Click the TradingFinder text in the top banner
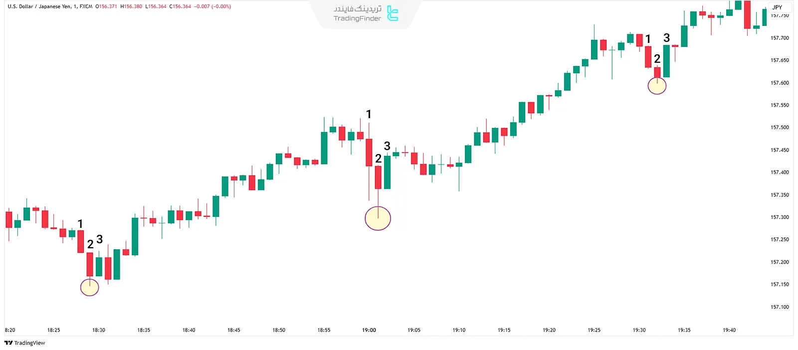This screenshot has width=798, height=350. tap(357, 18)
